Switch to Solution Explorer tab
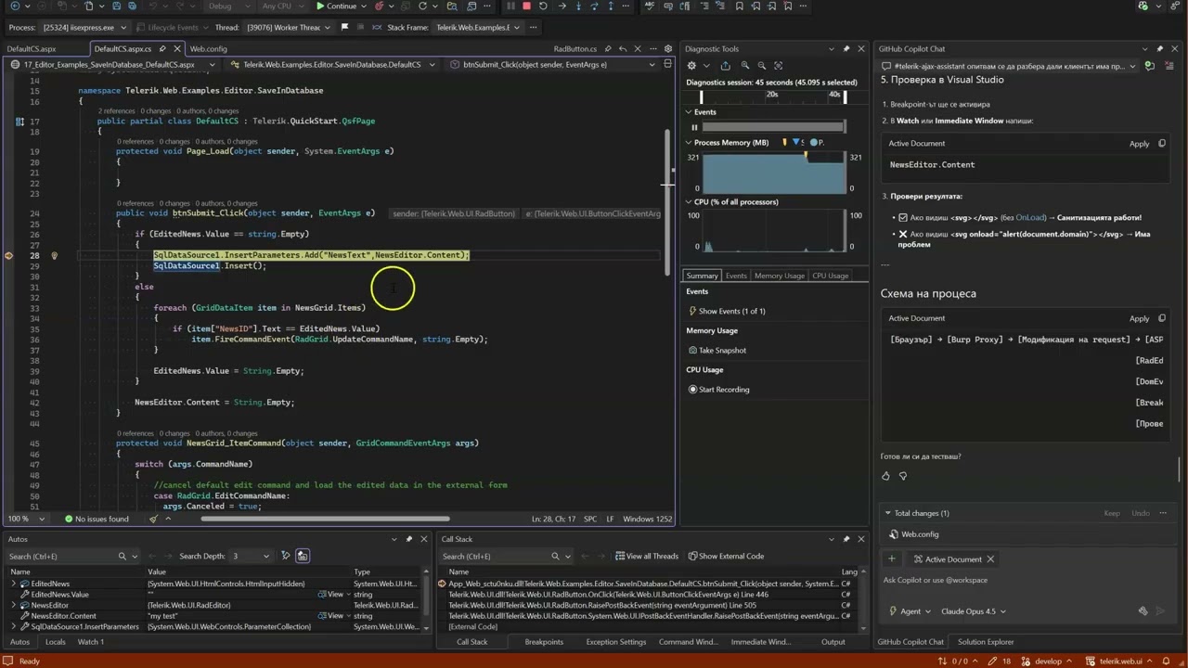 (986, 642)
